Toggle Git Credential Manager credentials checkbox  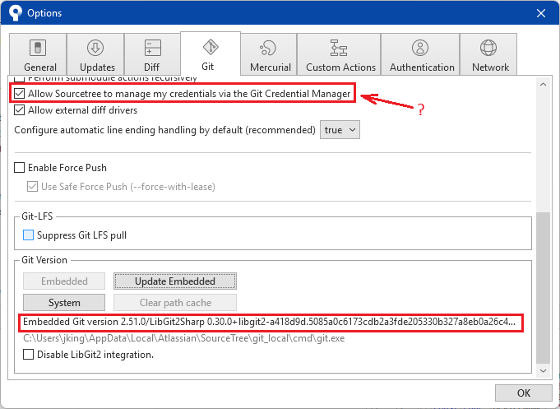(x=19, y=94)
